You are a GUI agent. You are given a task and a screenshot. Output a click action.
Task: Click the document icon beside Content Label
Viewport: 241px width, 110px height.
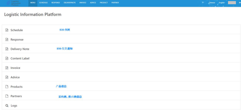(x=7, y=58)
